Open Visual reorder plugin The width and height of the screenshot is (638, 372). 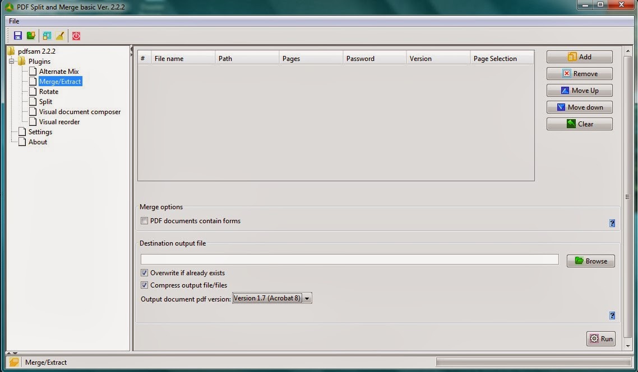tap(59, 122)
